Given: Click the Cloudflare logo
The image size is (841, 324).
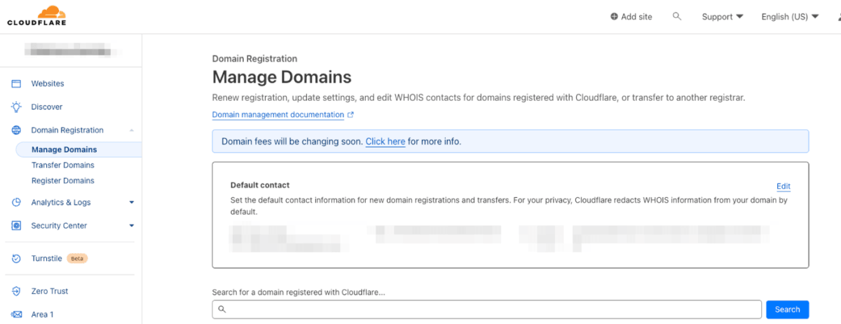Looking at the screenshot, I should 36,15.
